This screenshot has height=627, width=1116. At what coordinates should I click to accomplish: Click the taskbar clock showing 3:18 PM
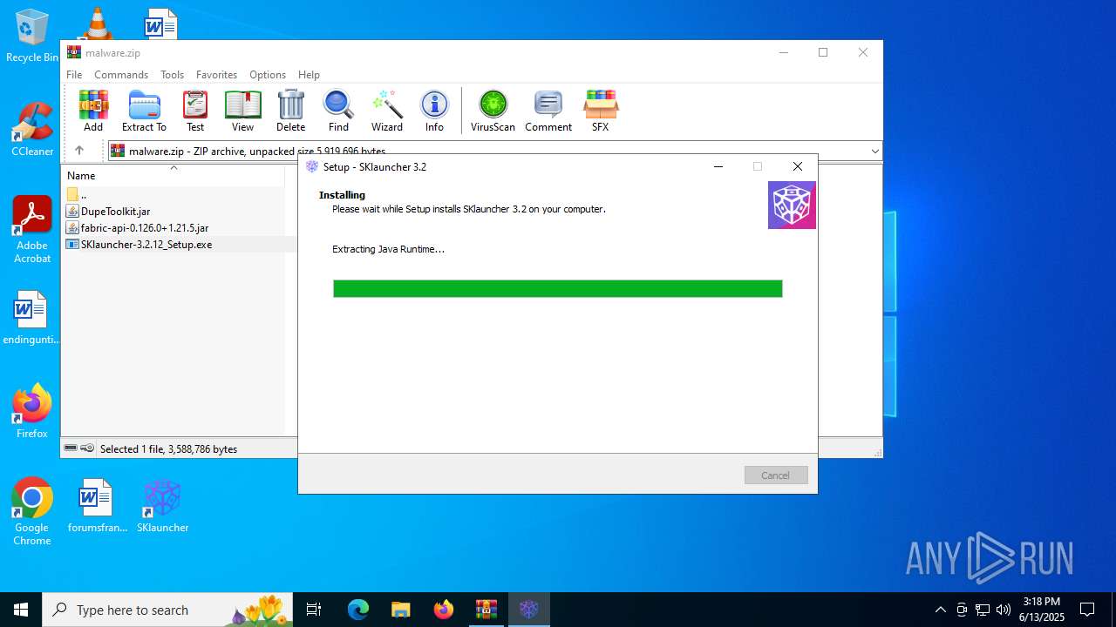1042,610
